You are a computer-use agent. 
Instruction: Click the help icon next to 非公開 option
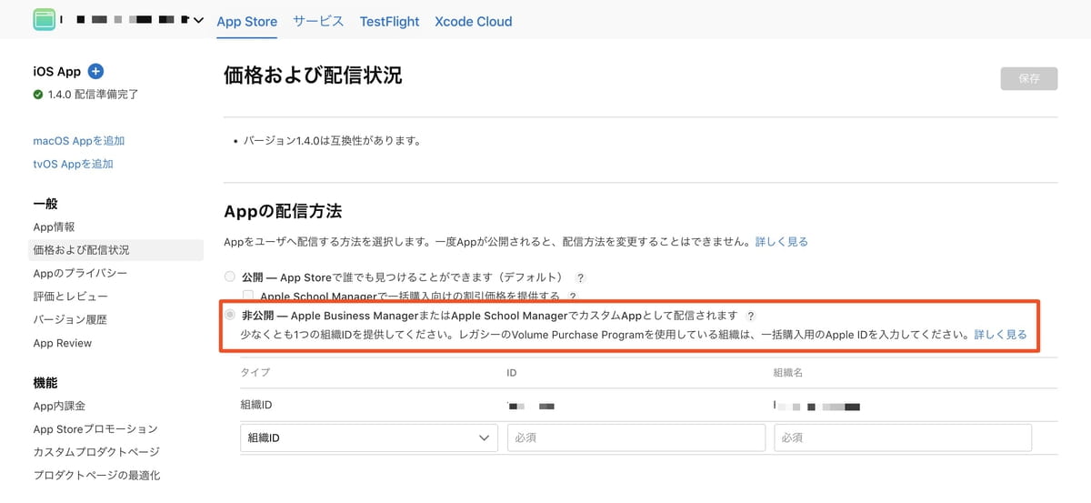click(750, 316)
